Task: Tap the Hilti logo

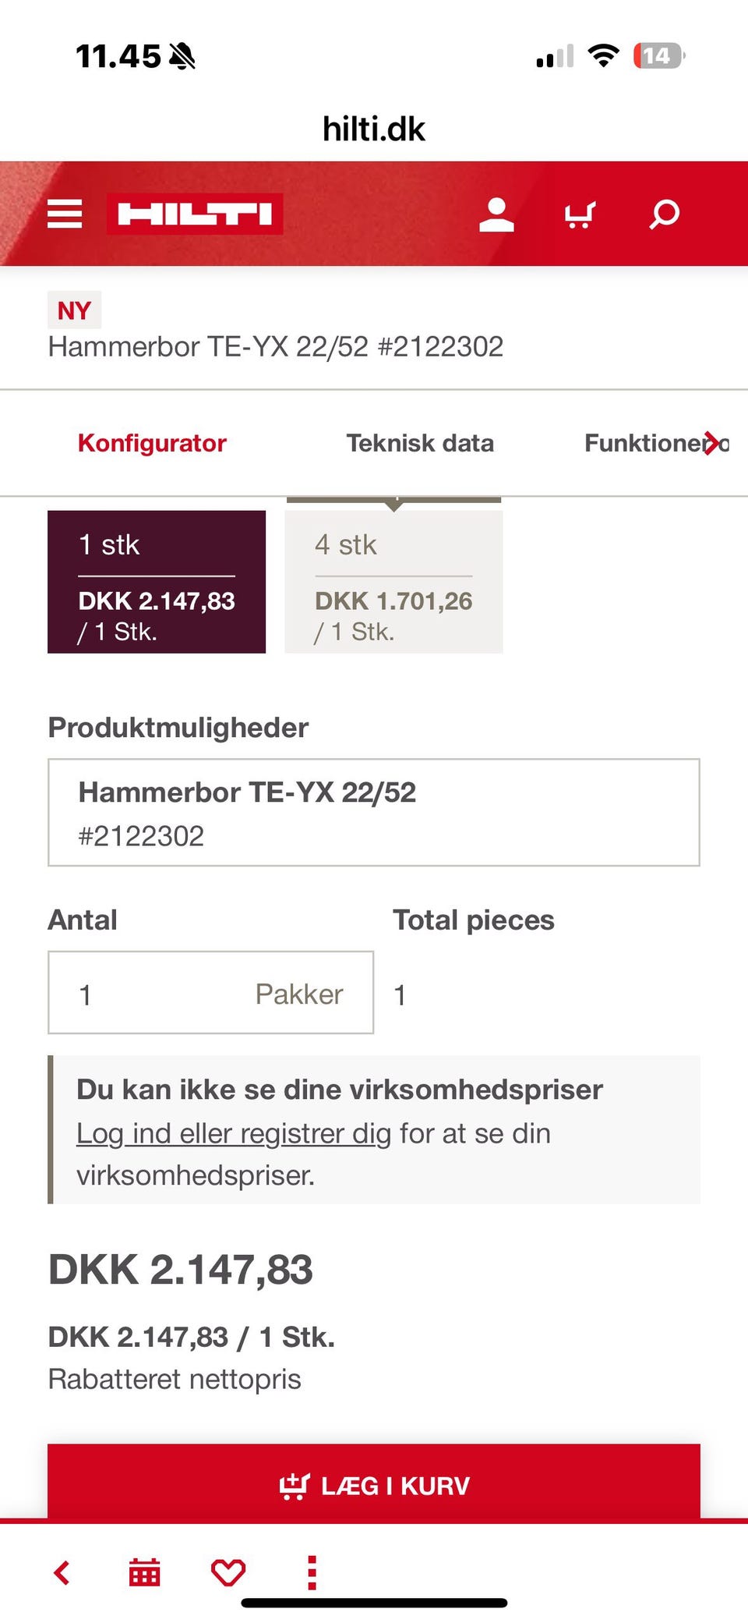Action: pos(195,214)
